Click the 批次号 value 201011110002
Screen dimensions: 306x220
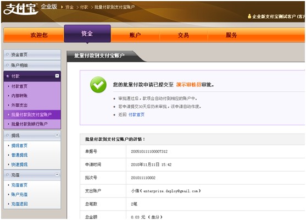point(143,178)
